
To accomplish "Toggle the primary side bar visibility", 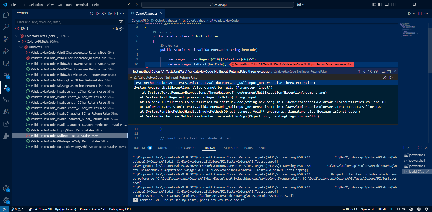I will point(380,5).
